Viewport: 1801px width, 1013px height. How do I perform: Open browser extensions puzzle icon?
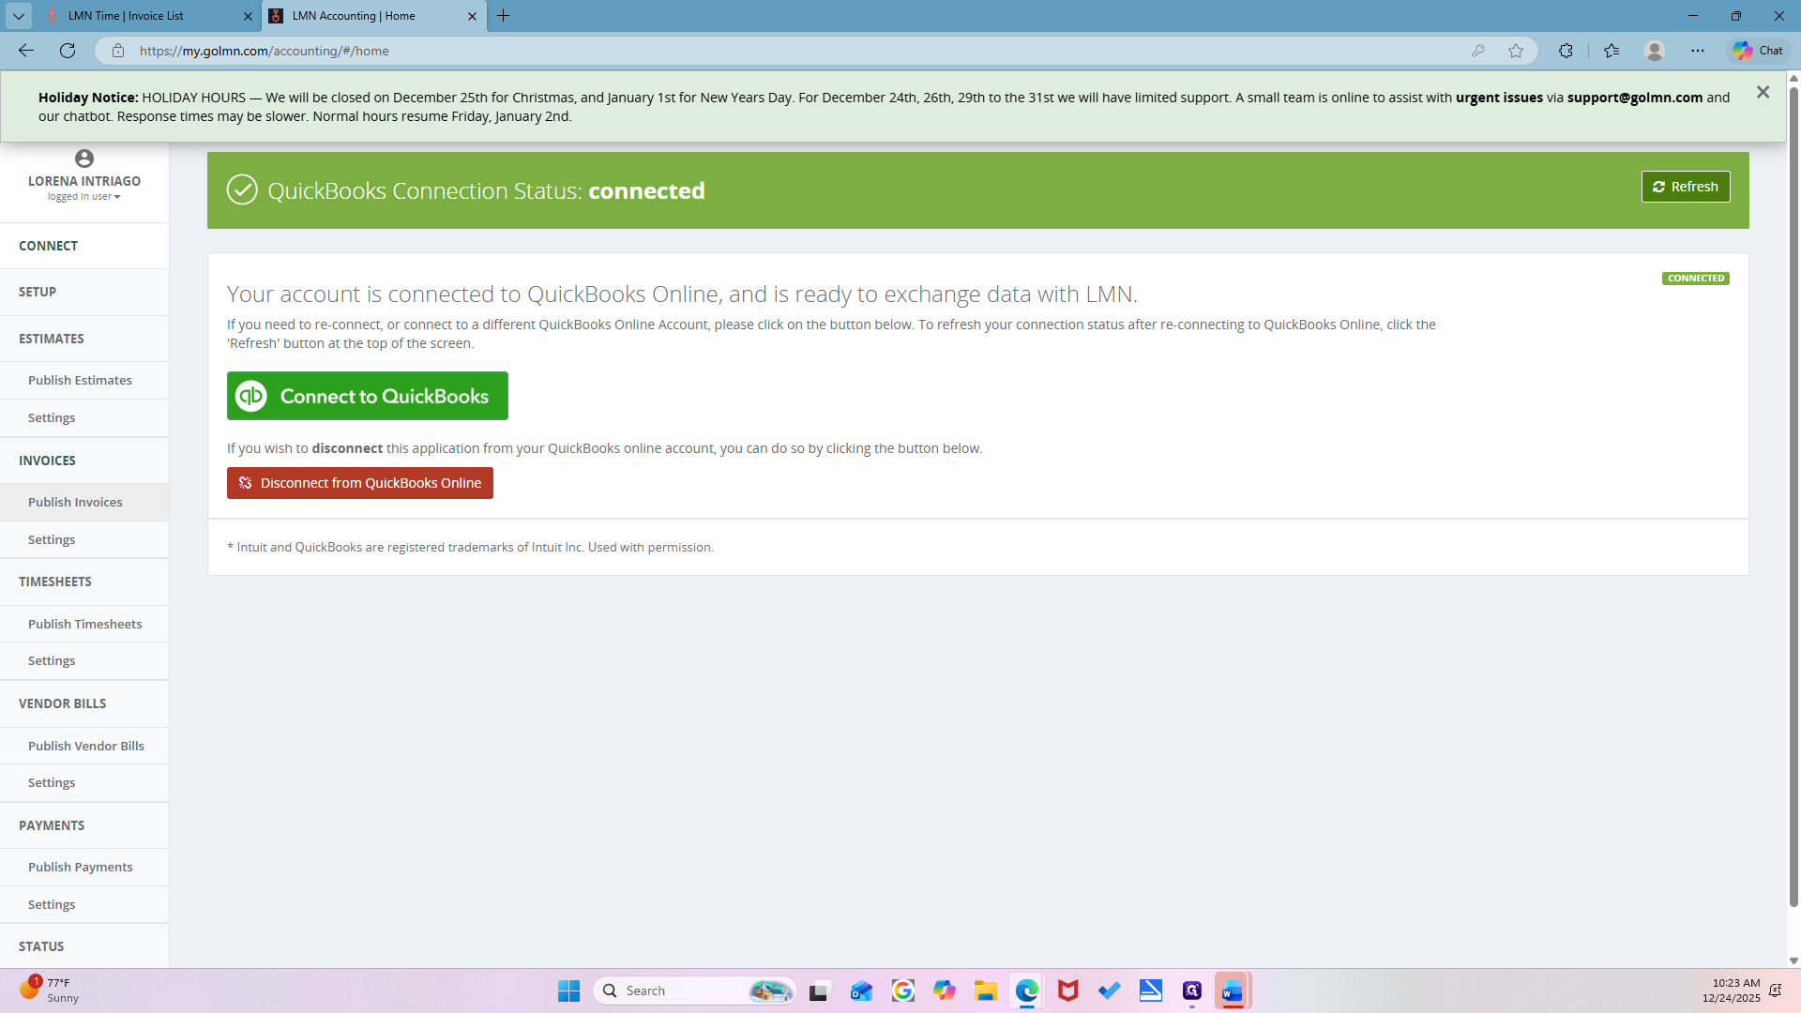click(1566, 51)
